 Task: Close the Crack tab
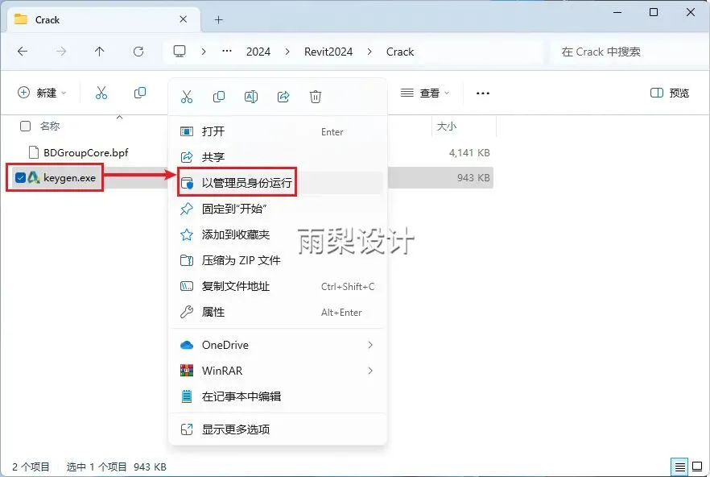(183, 19)
